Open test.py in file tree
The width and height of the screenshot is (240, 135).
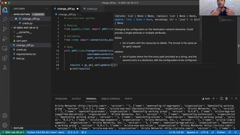[20, 58]
